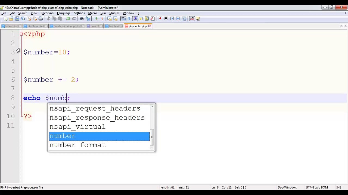Choose nsapi_request_headers from autocomplete list
Screen dimensions: 348x195
[99, 108]
